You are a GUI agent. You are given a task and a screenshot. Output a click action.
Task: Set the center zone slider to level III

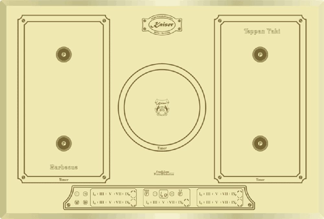(x=155, y=202)
